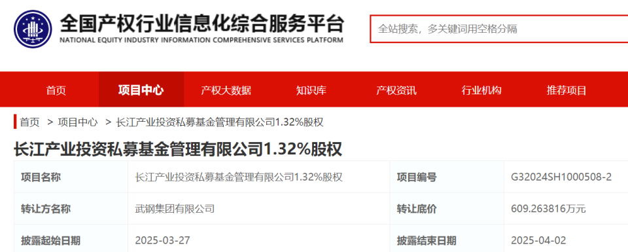Click project number G32024SH1000508-2

(561, 177)
